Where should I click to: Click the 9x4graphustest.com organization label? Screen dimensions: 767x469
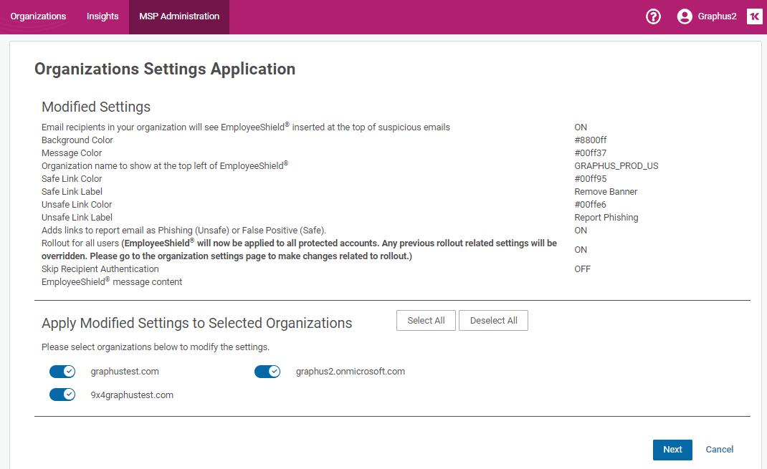tap(132, 395)
